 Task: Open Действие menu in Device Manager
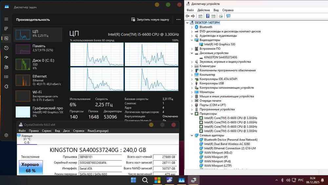(x=204, y=10)
